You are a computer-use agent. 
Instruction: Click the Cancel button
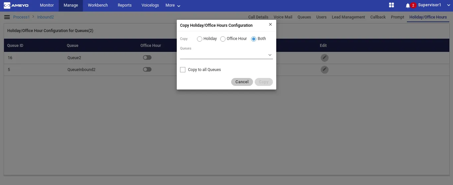coord(242,82)
